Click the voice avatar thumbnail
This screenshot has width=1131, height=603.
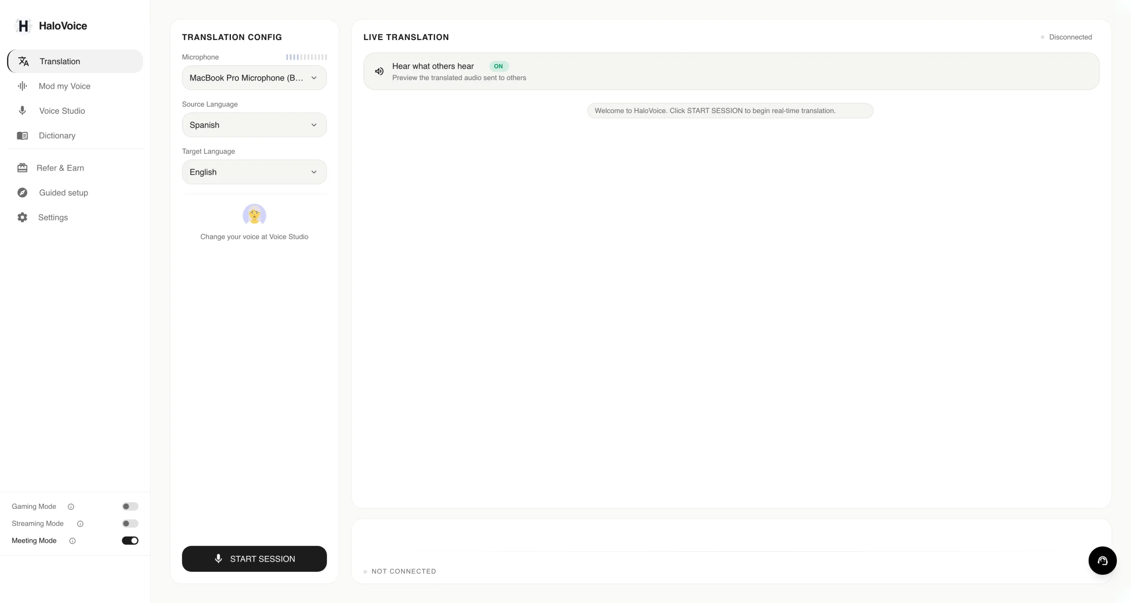tap(254, 215)
